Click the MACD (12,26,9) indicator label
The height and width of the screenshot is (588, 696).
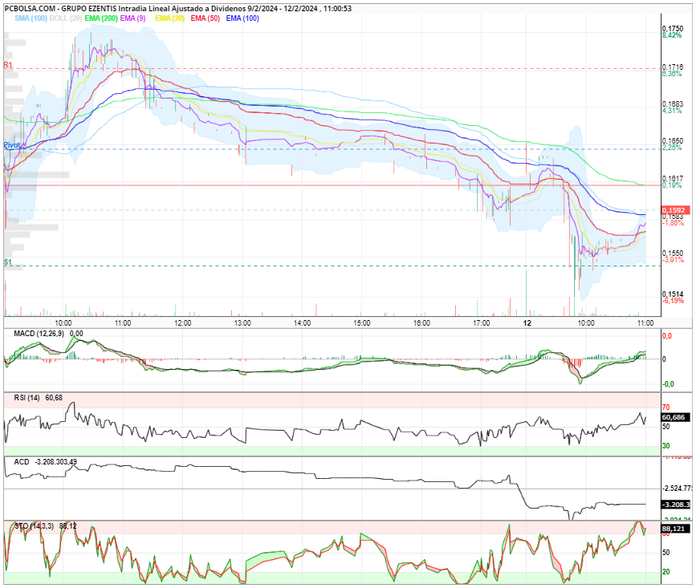tap(39, 334)
